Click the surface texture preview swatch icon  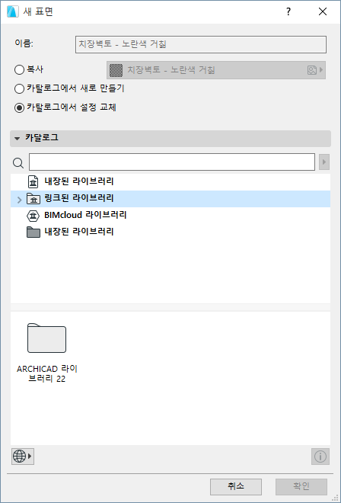115,70
